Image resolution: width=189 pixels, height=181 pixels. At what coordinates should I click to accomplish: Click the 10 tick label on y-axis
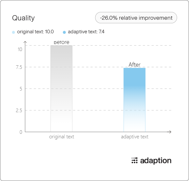coord(20,49)
